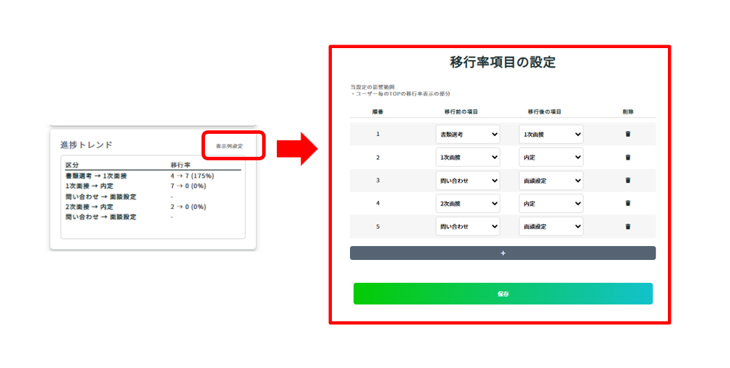
Task: Open row 2's 1次面接 before-item dropdown
Action: point(468,158)
